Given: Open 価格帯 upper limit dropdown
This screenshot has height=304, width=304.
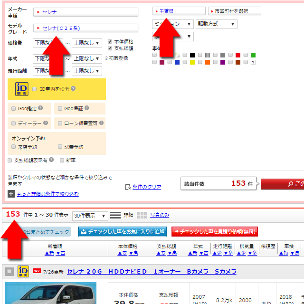Looking at the screenshot, I should (86, 43).
